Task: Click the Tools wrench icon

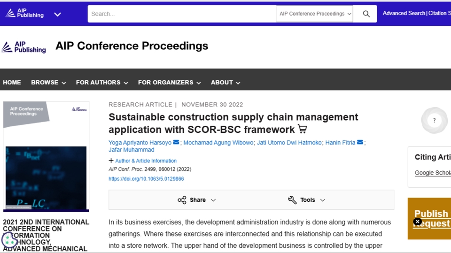Action: click(x=292, y=200)
